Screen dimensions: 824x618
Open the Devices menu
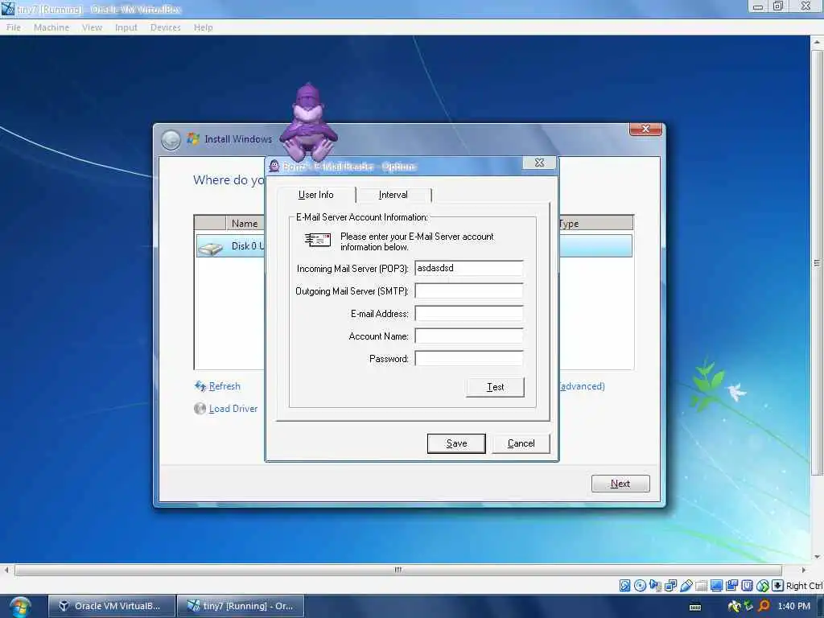point(166,27)
